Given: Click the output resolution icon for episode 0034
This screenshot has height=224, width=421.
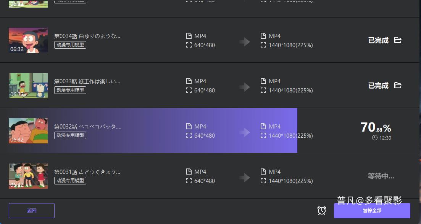Looking at the screenshot, I should [x=263, y=45].
